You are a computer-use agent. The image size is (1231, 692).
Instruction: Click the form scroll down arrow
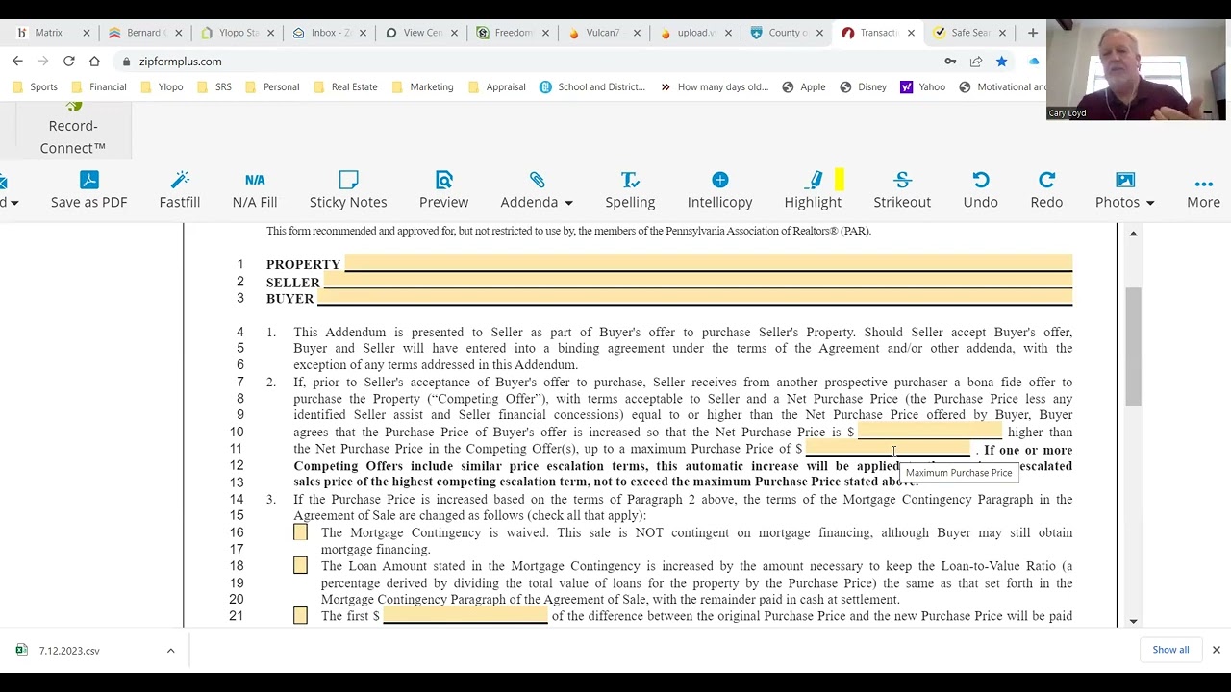(x=1133, y=621)
